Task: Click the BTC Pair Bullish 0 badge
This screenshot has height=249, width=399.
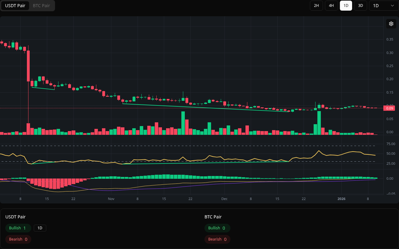Action: (217, 228)
